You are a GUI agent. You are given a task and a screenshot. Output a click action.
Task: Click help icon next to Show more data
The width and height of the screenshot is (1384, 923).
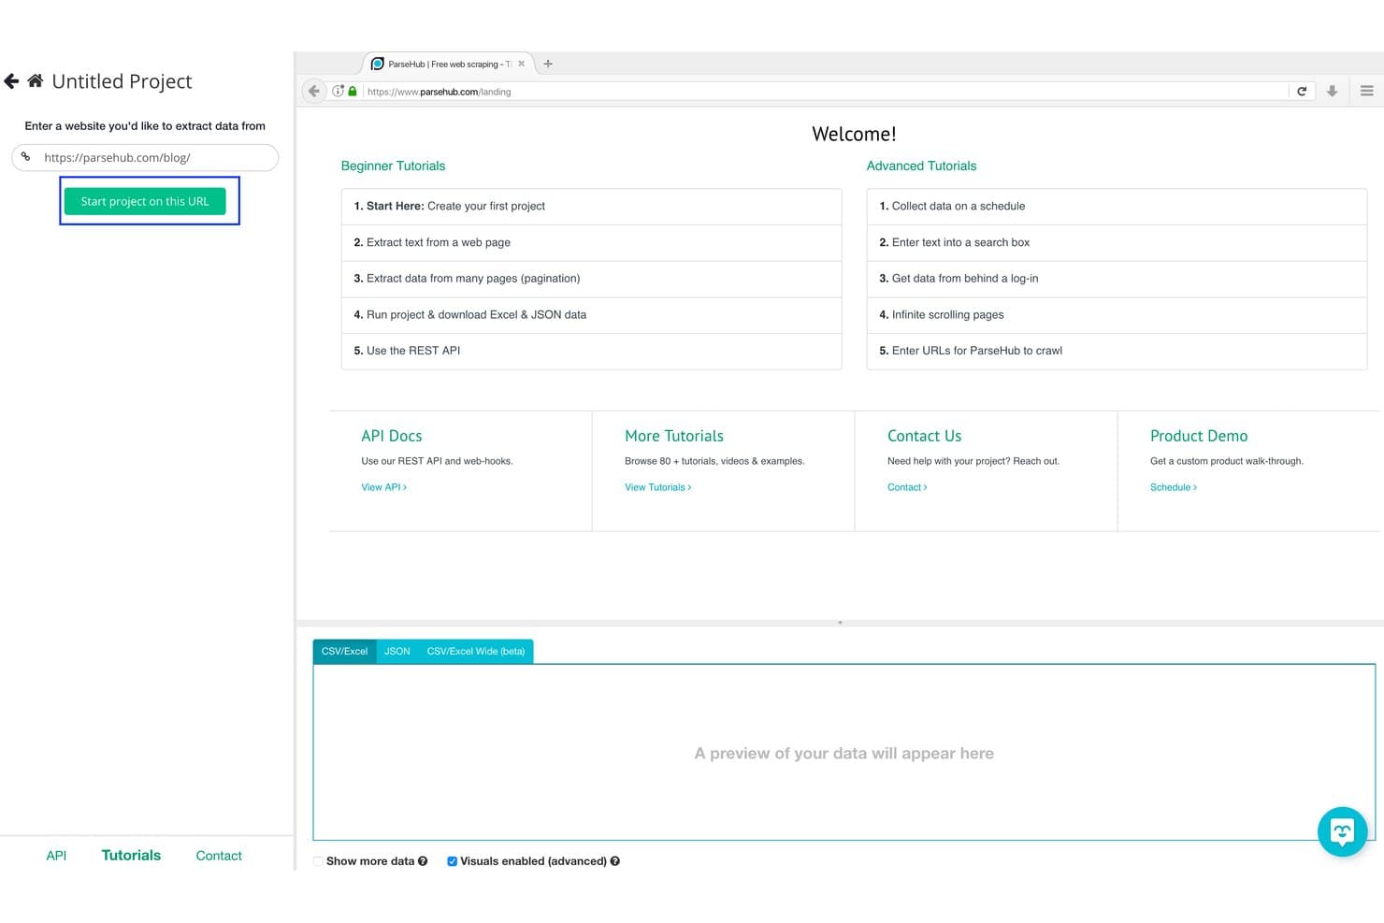click(x=423, y=861)
